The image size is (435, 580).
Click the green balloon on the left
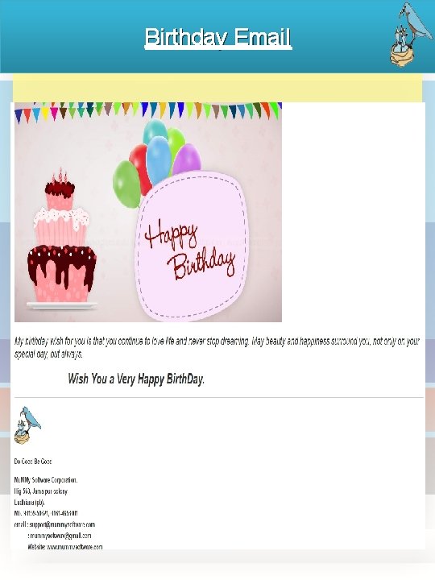(126, 184)
